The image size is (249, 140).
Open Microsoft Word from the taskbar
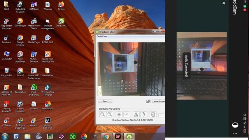click(16, 136)
